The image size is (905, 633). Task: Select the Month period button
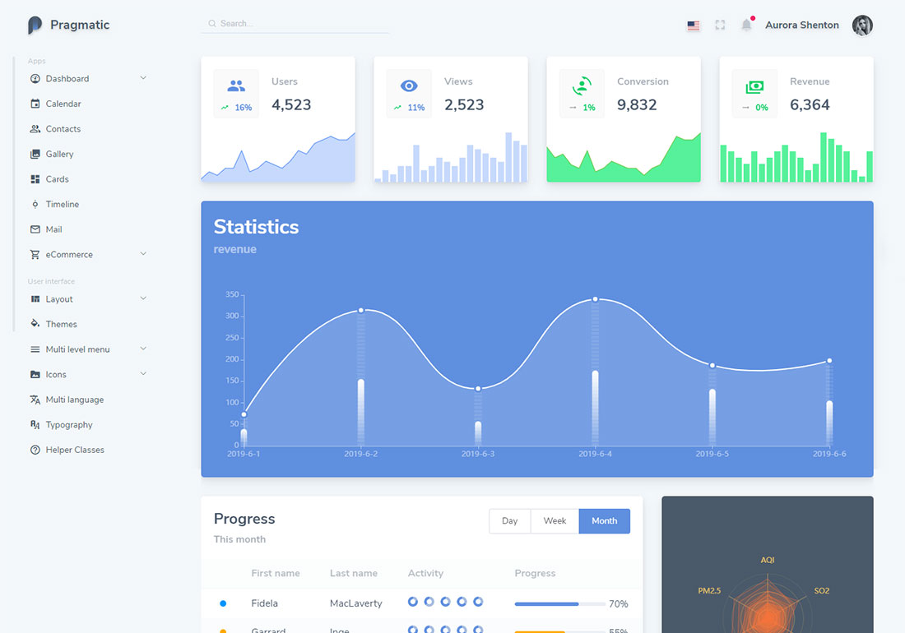[x=605, y=521]
